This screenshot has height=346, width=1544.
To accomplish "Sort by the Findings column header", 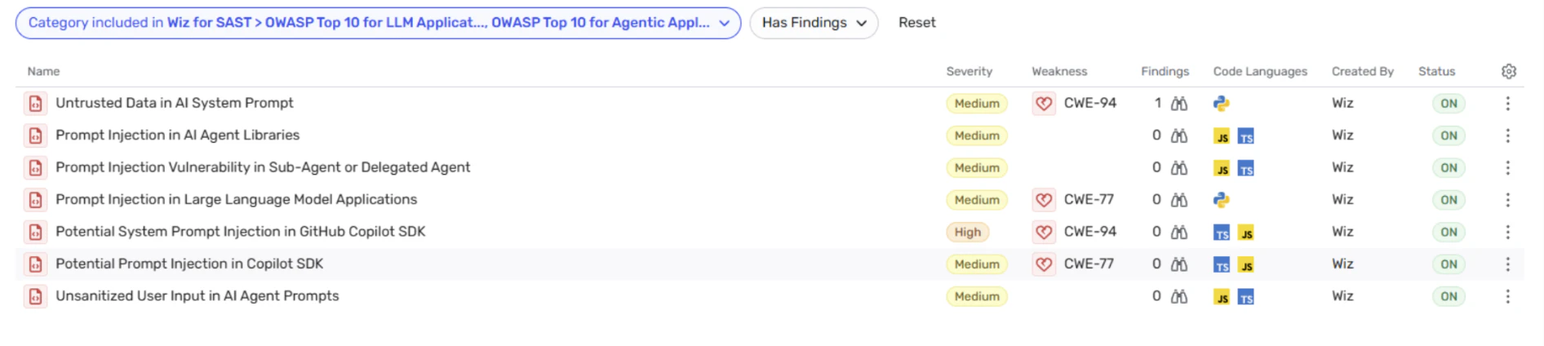I will coord(1165,72).
